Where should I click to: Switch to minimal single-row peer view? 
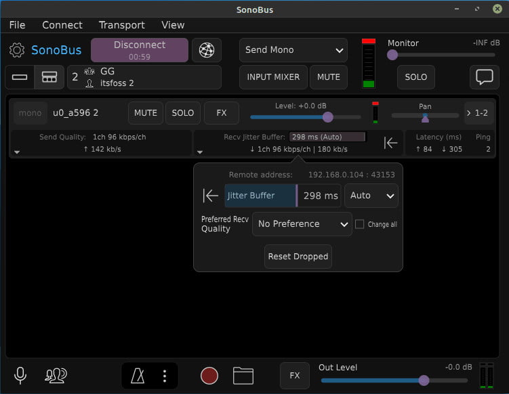pyautogui.click(x=20, y=77)
